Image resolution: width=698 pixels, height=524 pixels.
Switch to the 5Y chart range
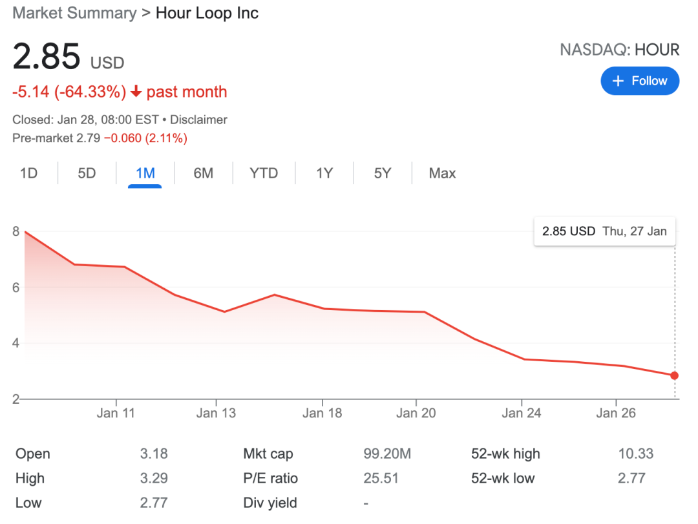click(x=383, y=173)
